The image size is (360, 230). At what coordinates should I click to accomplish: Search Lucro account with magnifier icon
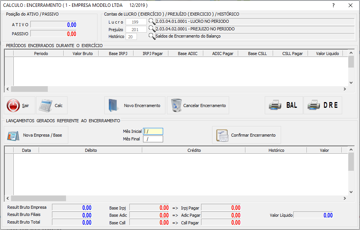152,22
